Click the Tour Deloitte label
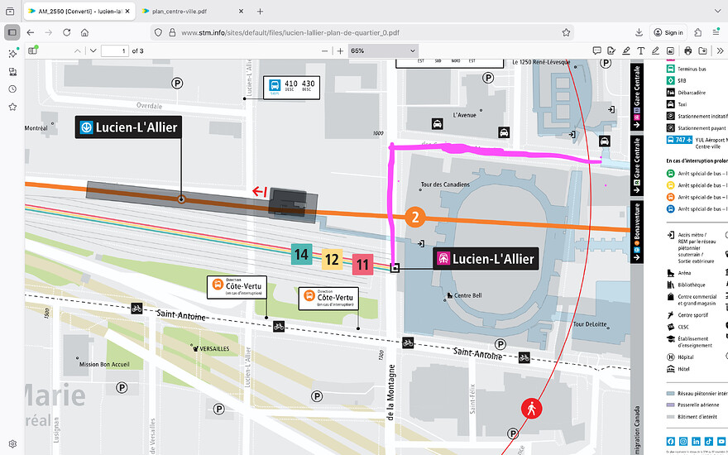This screenshot has height=455, width=728. [590, 324]
